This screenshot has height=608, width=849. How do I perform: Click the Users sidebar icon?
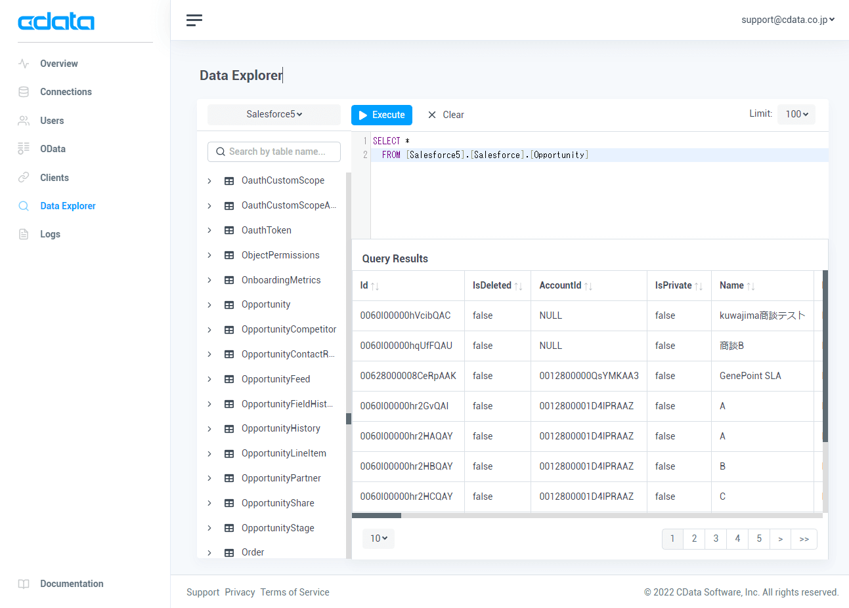[x=26, y=120]
